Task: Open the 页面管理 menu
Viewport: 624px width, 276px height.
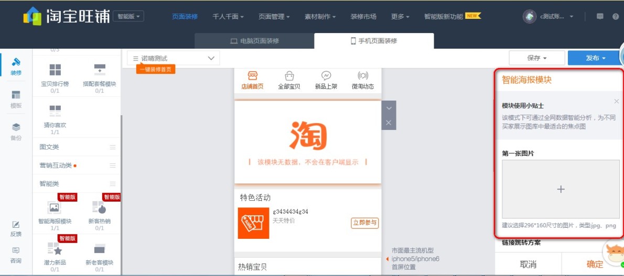Action: (x=274, y=16)
